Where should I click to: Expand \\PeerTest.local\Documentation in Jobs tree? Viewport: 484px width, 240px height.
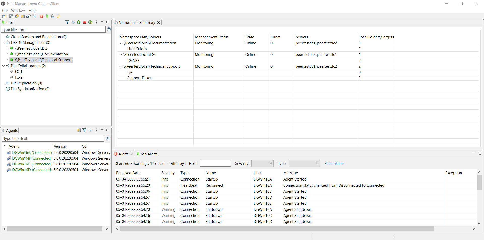point(8,54)
